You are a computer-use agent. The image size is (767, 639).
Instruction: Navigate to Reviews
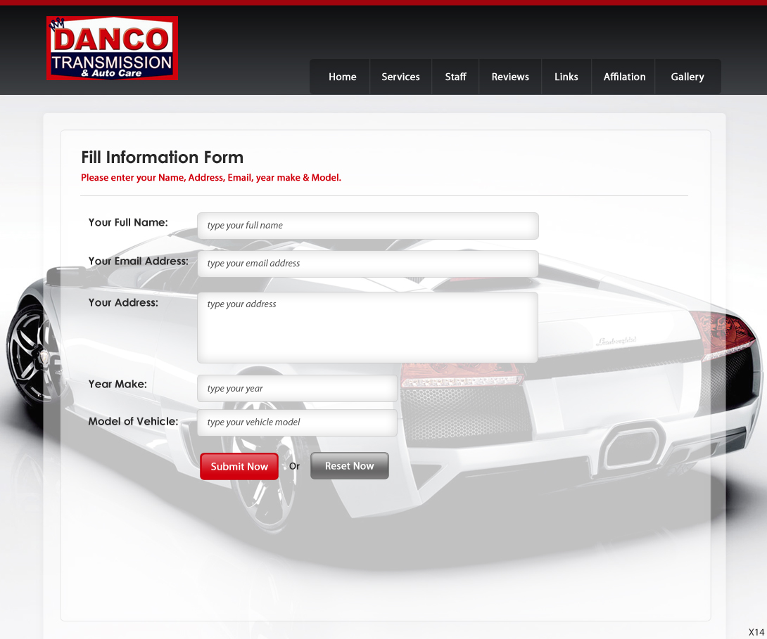pyautogui.click(x=510, y=77)
